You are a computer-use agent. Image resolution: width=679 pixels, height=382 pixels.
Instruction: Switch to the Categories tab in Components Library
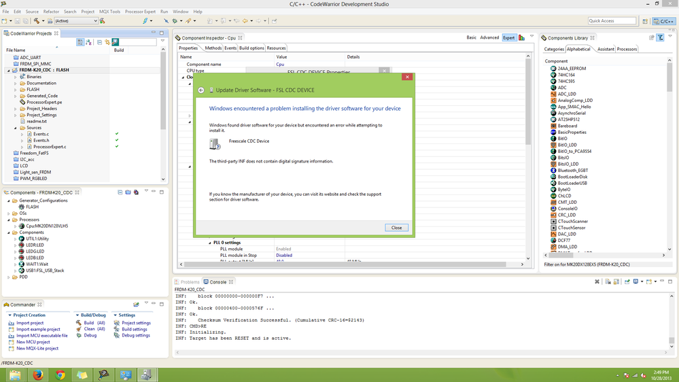pos(554,50)
